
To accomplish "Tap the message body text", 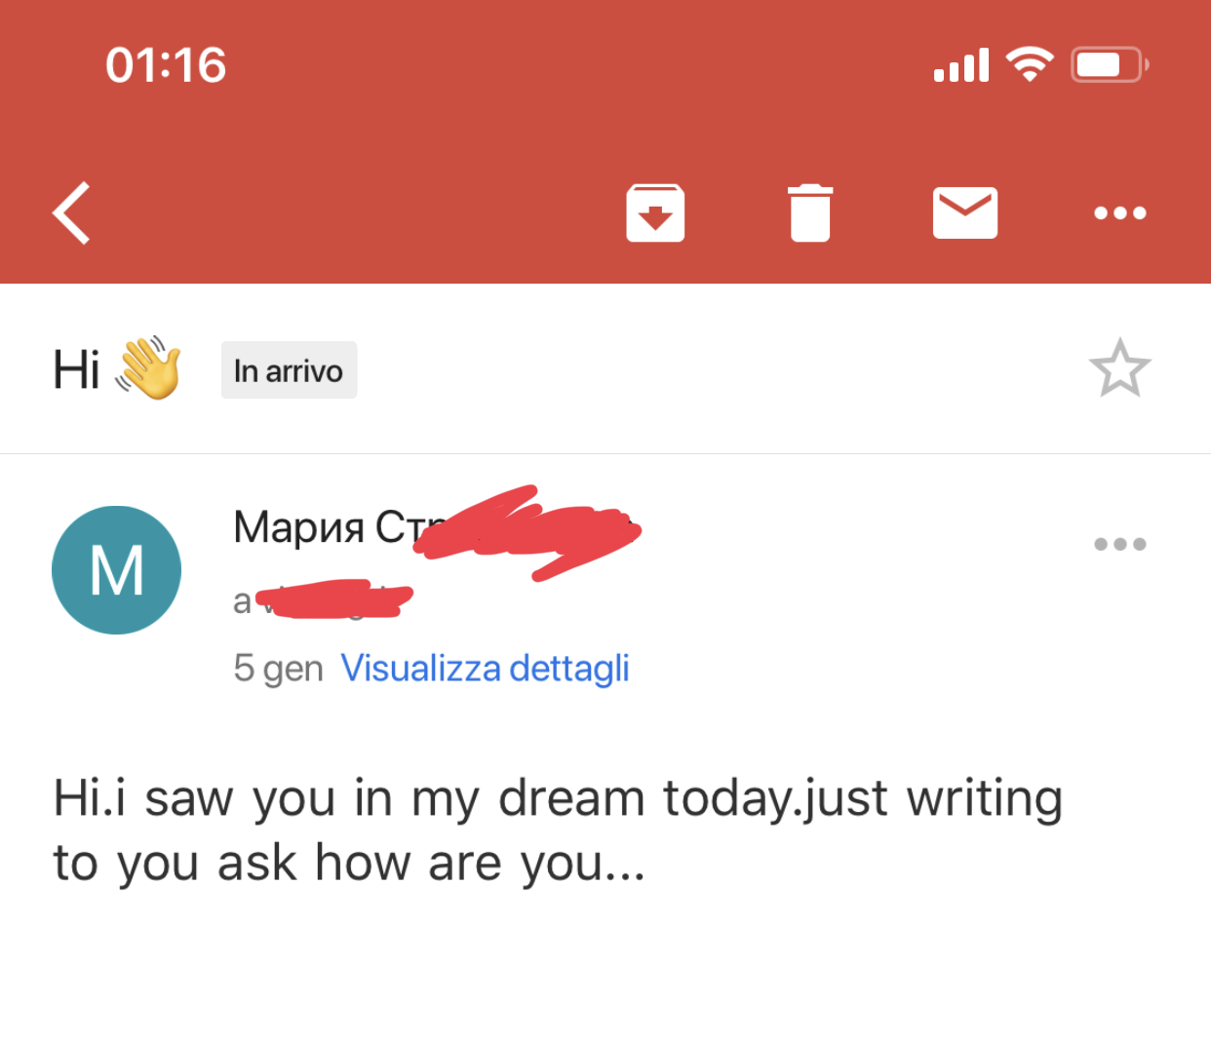I will (556, 829).
